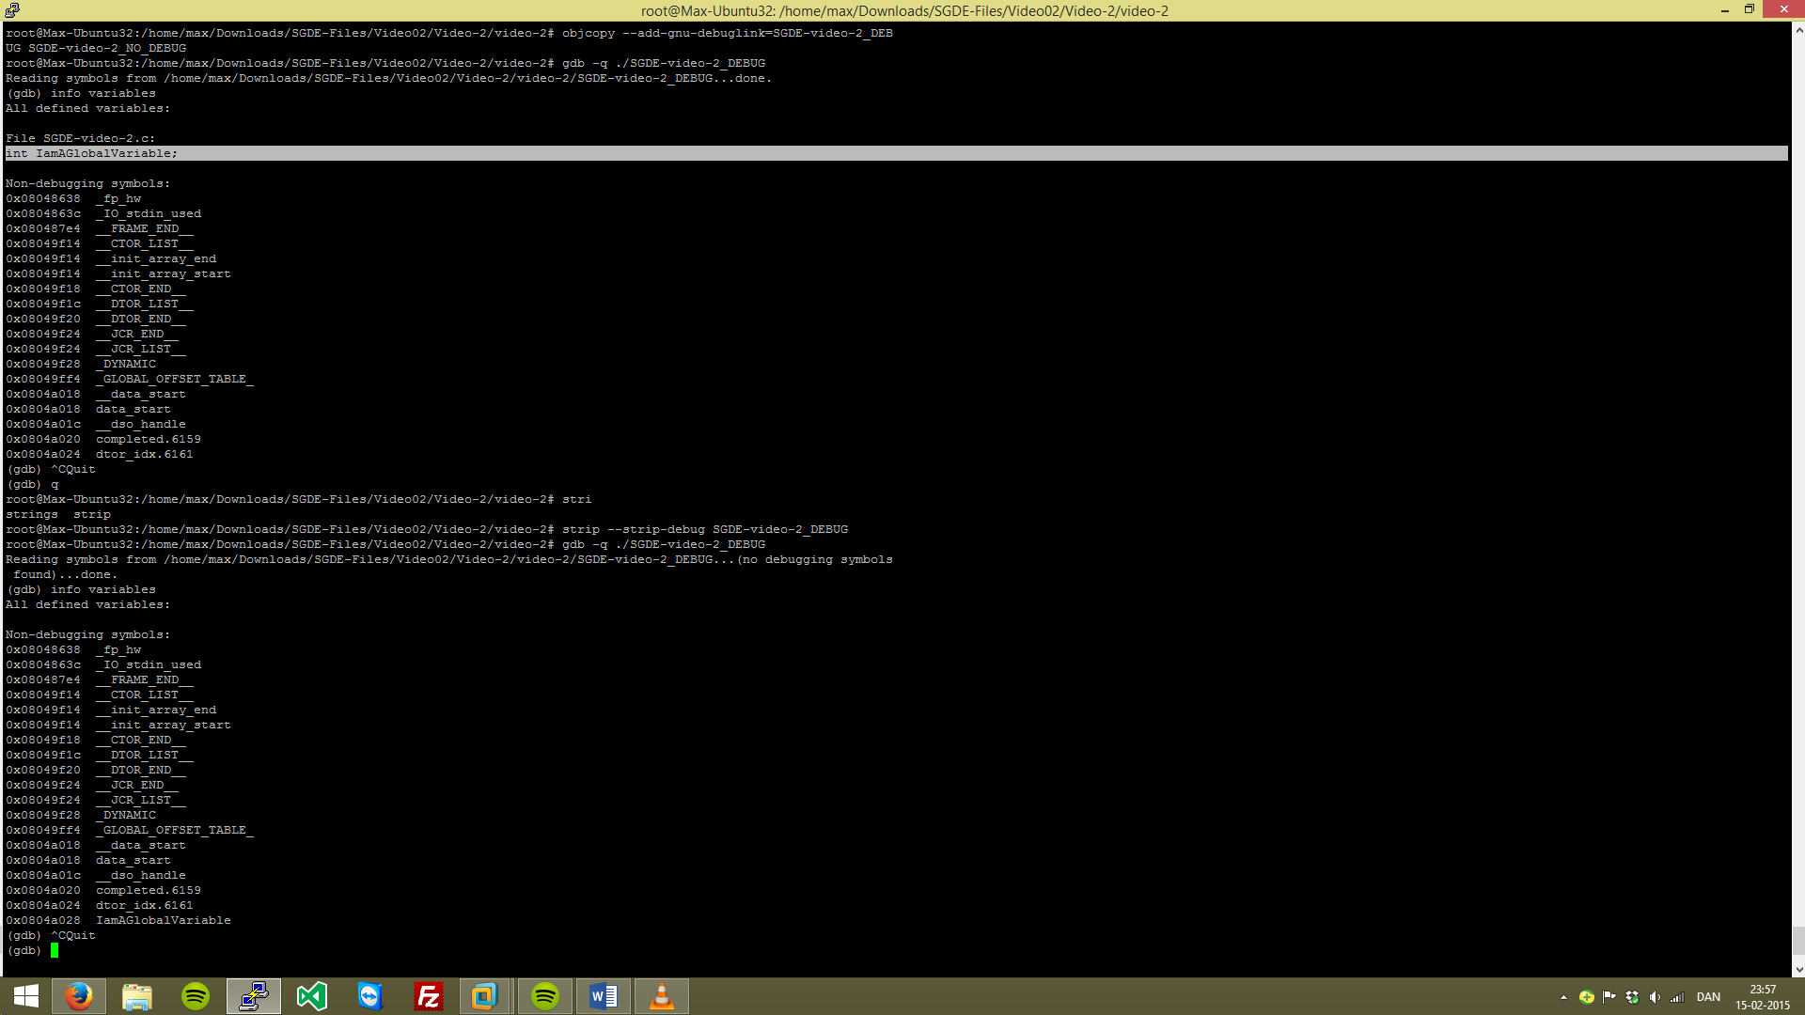Open Visual Studio from the taskbar
Screen dimensions: 1805x1015
click(x=310, y=995)
